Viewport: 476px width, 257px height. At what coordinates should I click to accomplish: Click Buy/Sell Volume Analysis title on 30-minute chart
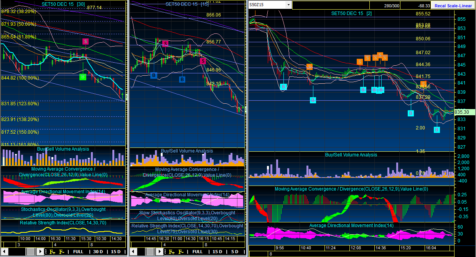[x=63, y=149]
